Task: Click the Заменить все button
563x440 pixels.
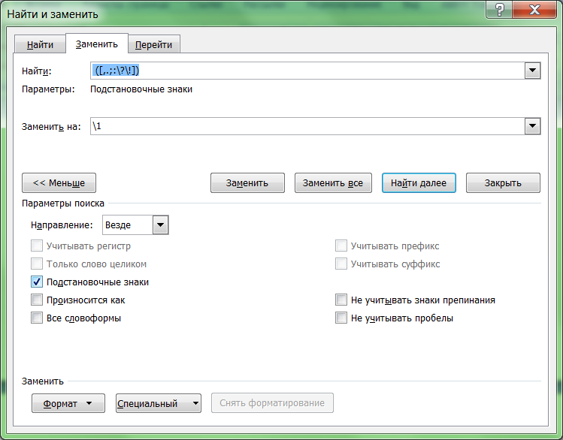Action: (x=333, y=183)
